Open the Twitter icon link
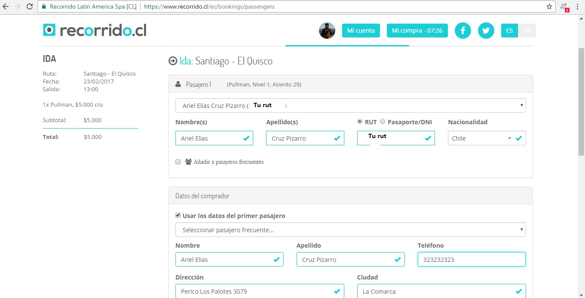The width and height of the screenshot is (585, 298). point(486,31)
